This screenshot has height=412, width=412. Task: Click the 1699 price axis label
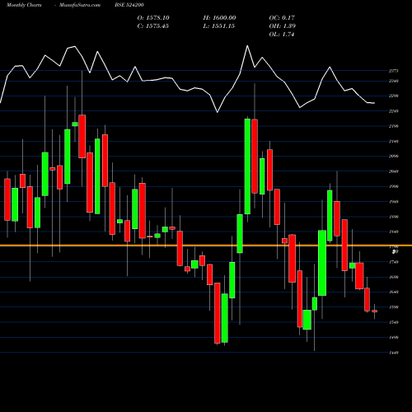[394, 277]
